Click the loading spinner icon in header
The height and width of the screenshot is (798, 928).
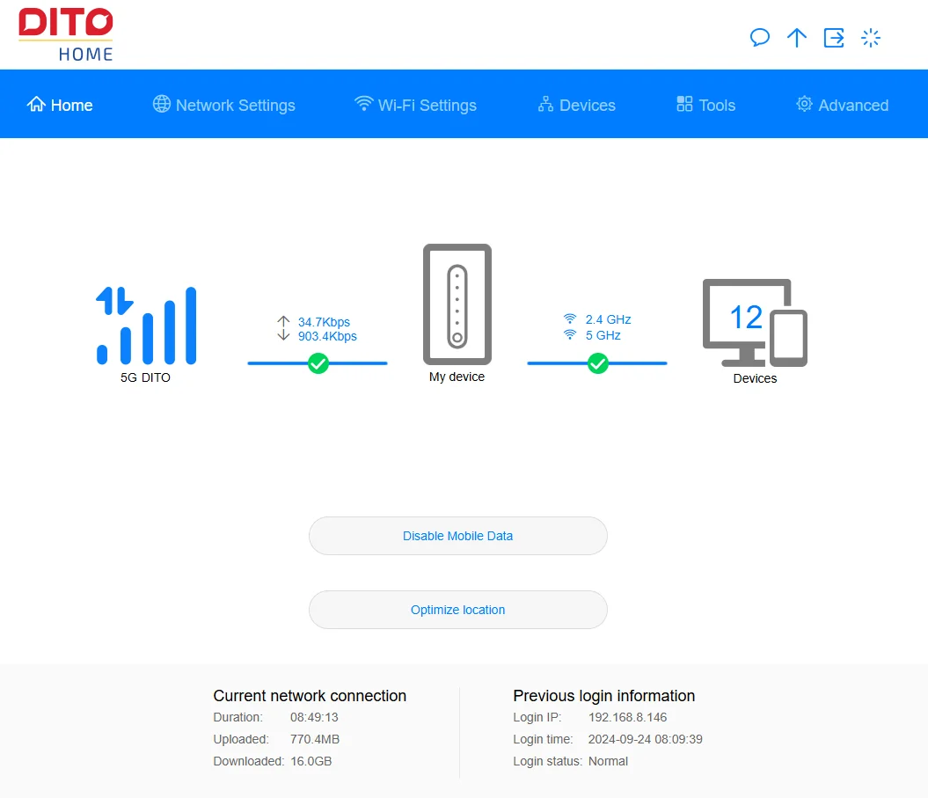pos(871,38)
